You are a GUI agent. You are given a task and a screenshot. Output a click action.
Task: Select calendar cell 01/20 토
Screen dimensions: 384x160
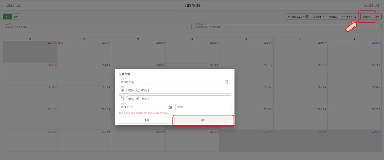point(354,96)
